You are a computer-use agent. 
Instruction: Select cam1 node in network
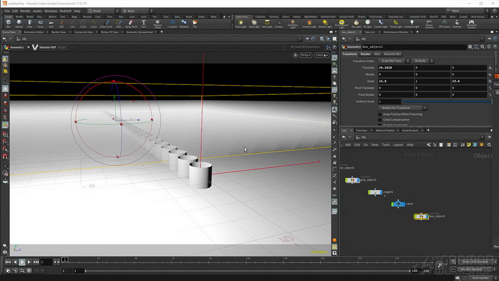coord(398,204)
